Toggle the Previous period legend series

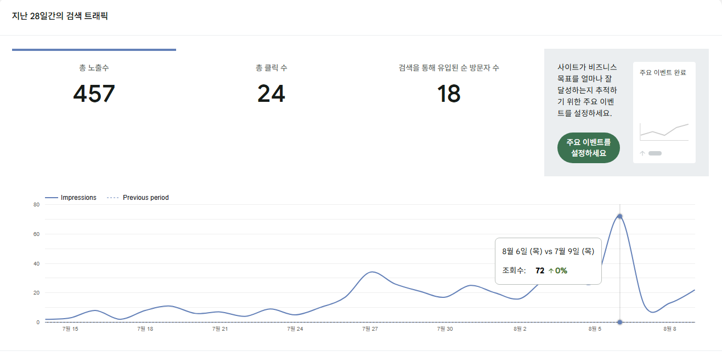(138, 198)
